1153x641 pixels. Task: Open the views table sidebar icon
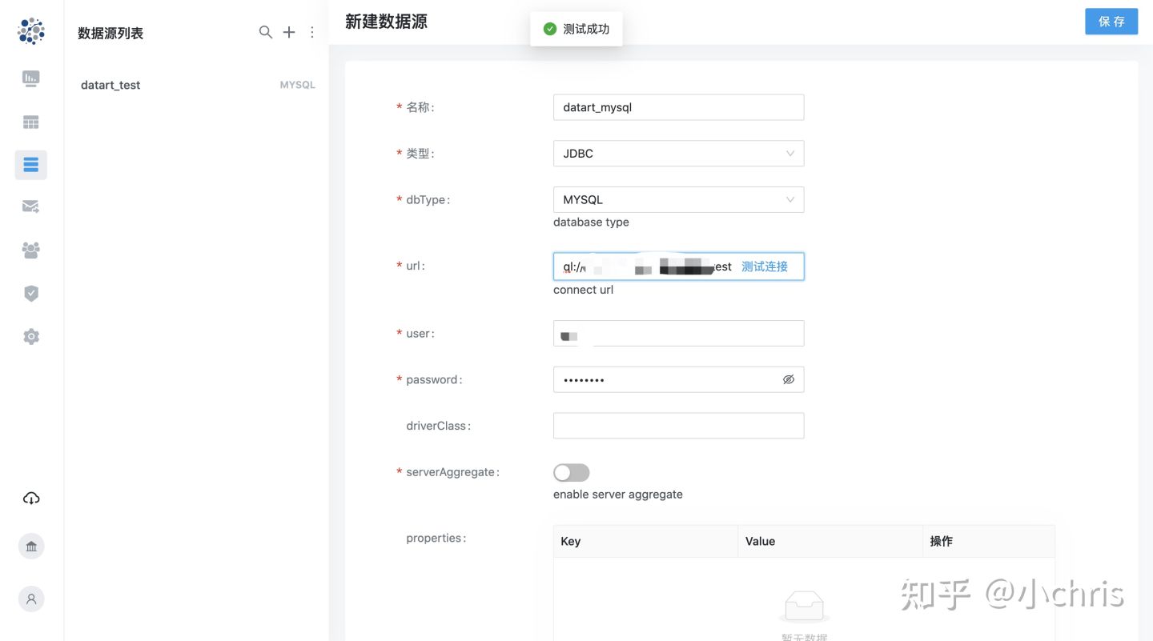click(x=31, y=122)
